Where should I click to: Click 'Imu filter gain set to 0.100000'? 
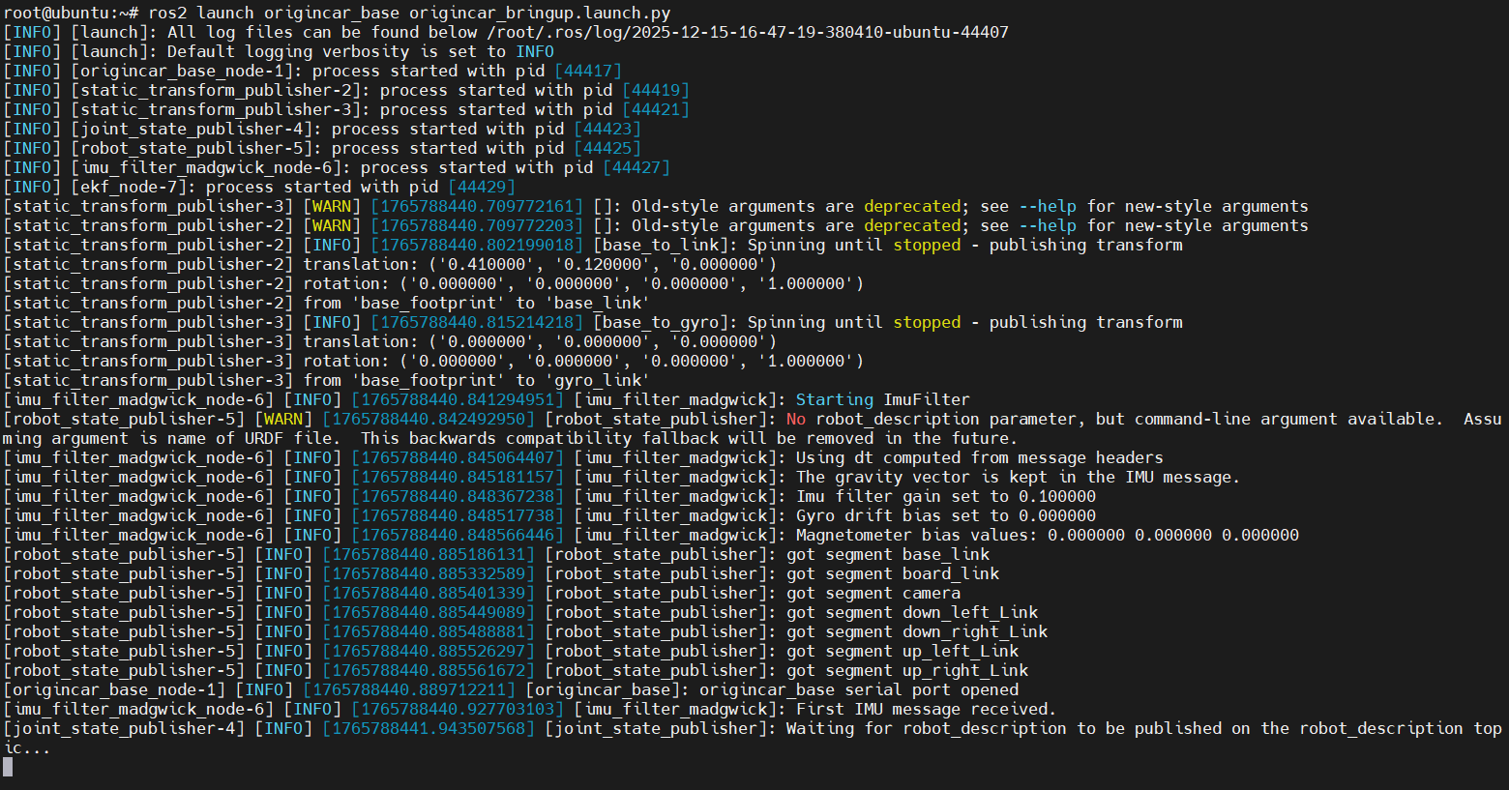tap(945, 496)
